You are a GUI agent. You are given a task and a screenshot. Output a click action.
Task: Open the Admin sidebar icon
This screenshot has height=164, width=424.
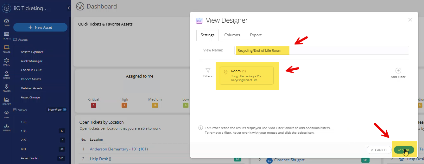tap(6, 127)
